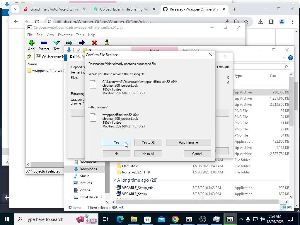Open the 7-Zip File menu
Viewport: 300px width, 225px height.
(x=30, y=35)
